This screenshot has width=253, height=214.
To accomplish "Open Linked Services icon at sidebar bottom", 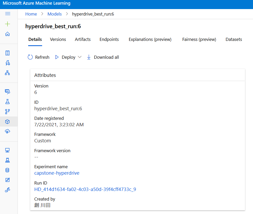I will coord(7,190).
